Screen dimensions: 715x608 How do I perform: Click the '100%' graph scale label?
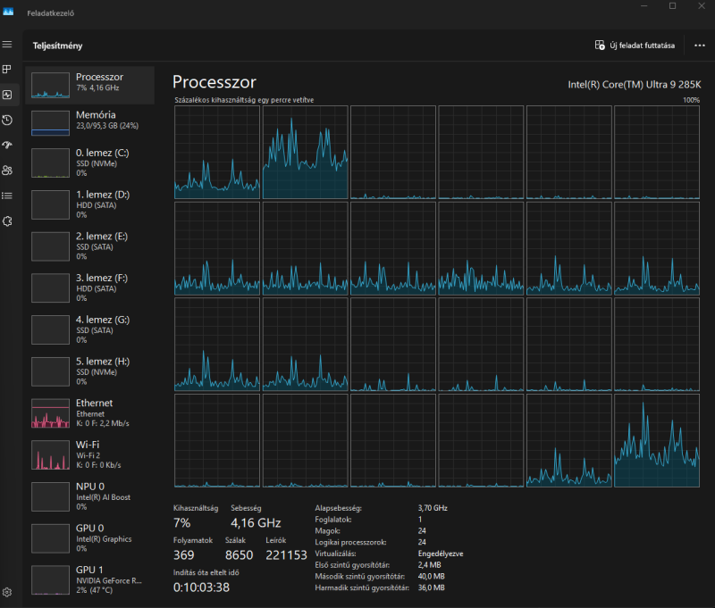pyautogui.click(x=691, y=100)
